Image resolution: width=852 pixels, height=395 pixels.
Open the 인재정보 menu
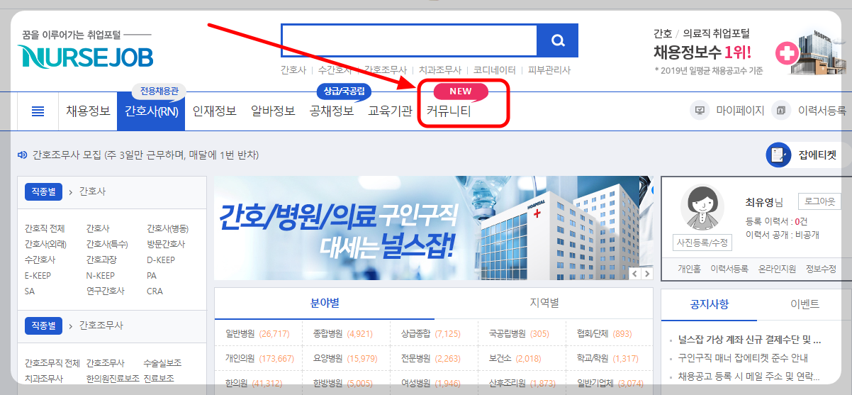[x=215, y=111]
